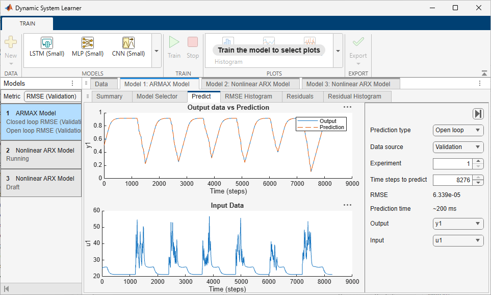491x295 pixels.
Task: Click the red Stop training icon
Action: coord(193,42)
